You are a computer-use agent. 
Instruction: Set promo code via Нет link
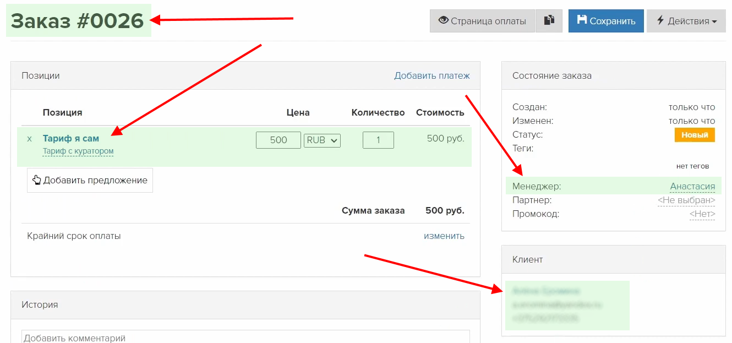click(x=702, y=214)
